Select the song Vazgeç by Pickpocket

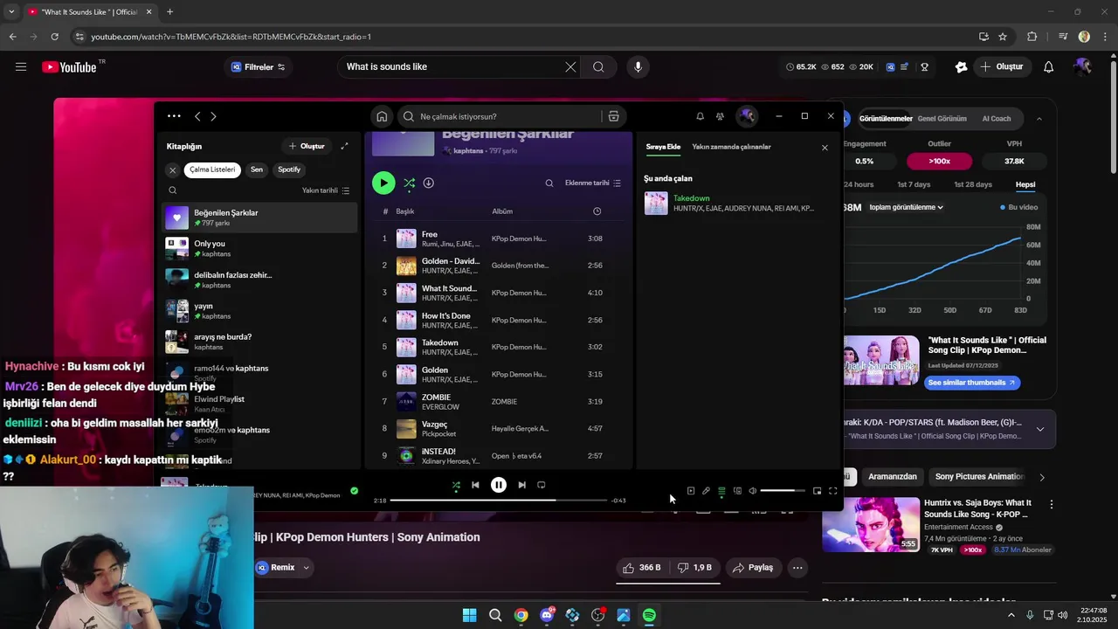(x=500, y=429)
